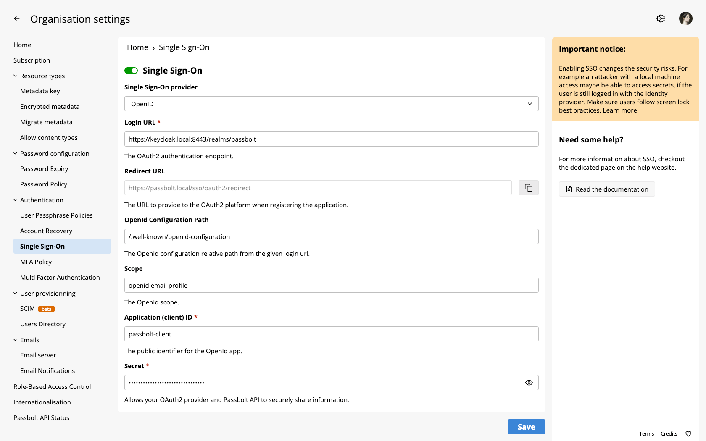The height and width of the screenshot is (441, 706).
Task: Click the user profile avatar
Action: point(685,18)
